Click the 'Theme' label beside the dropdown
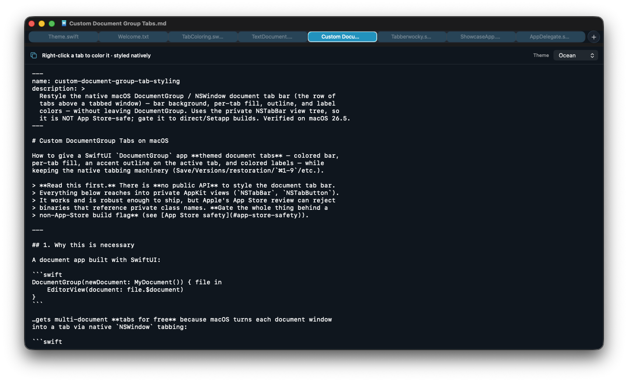This screenshot has height=382, width=628. pyautogui.click(x=541, y=55)
